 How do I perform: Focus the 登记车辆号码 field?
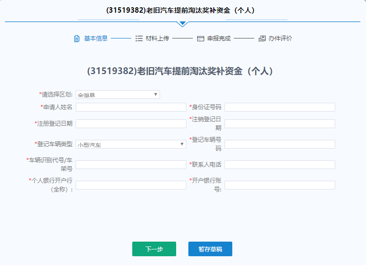[280, 144]
